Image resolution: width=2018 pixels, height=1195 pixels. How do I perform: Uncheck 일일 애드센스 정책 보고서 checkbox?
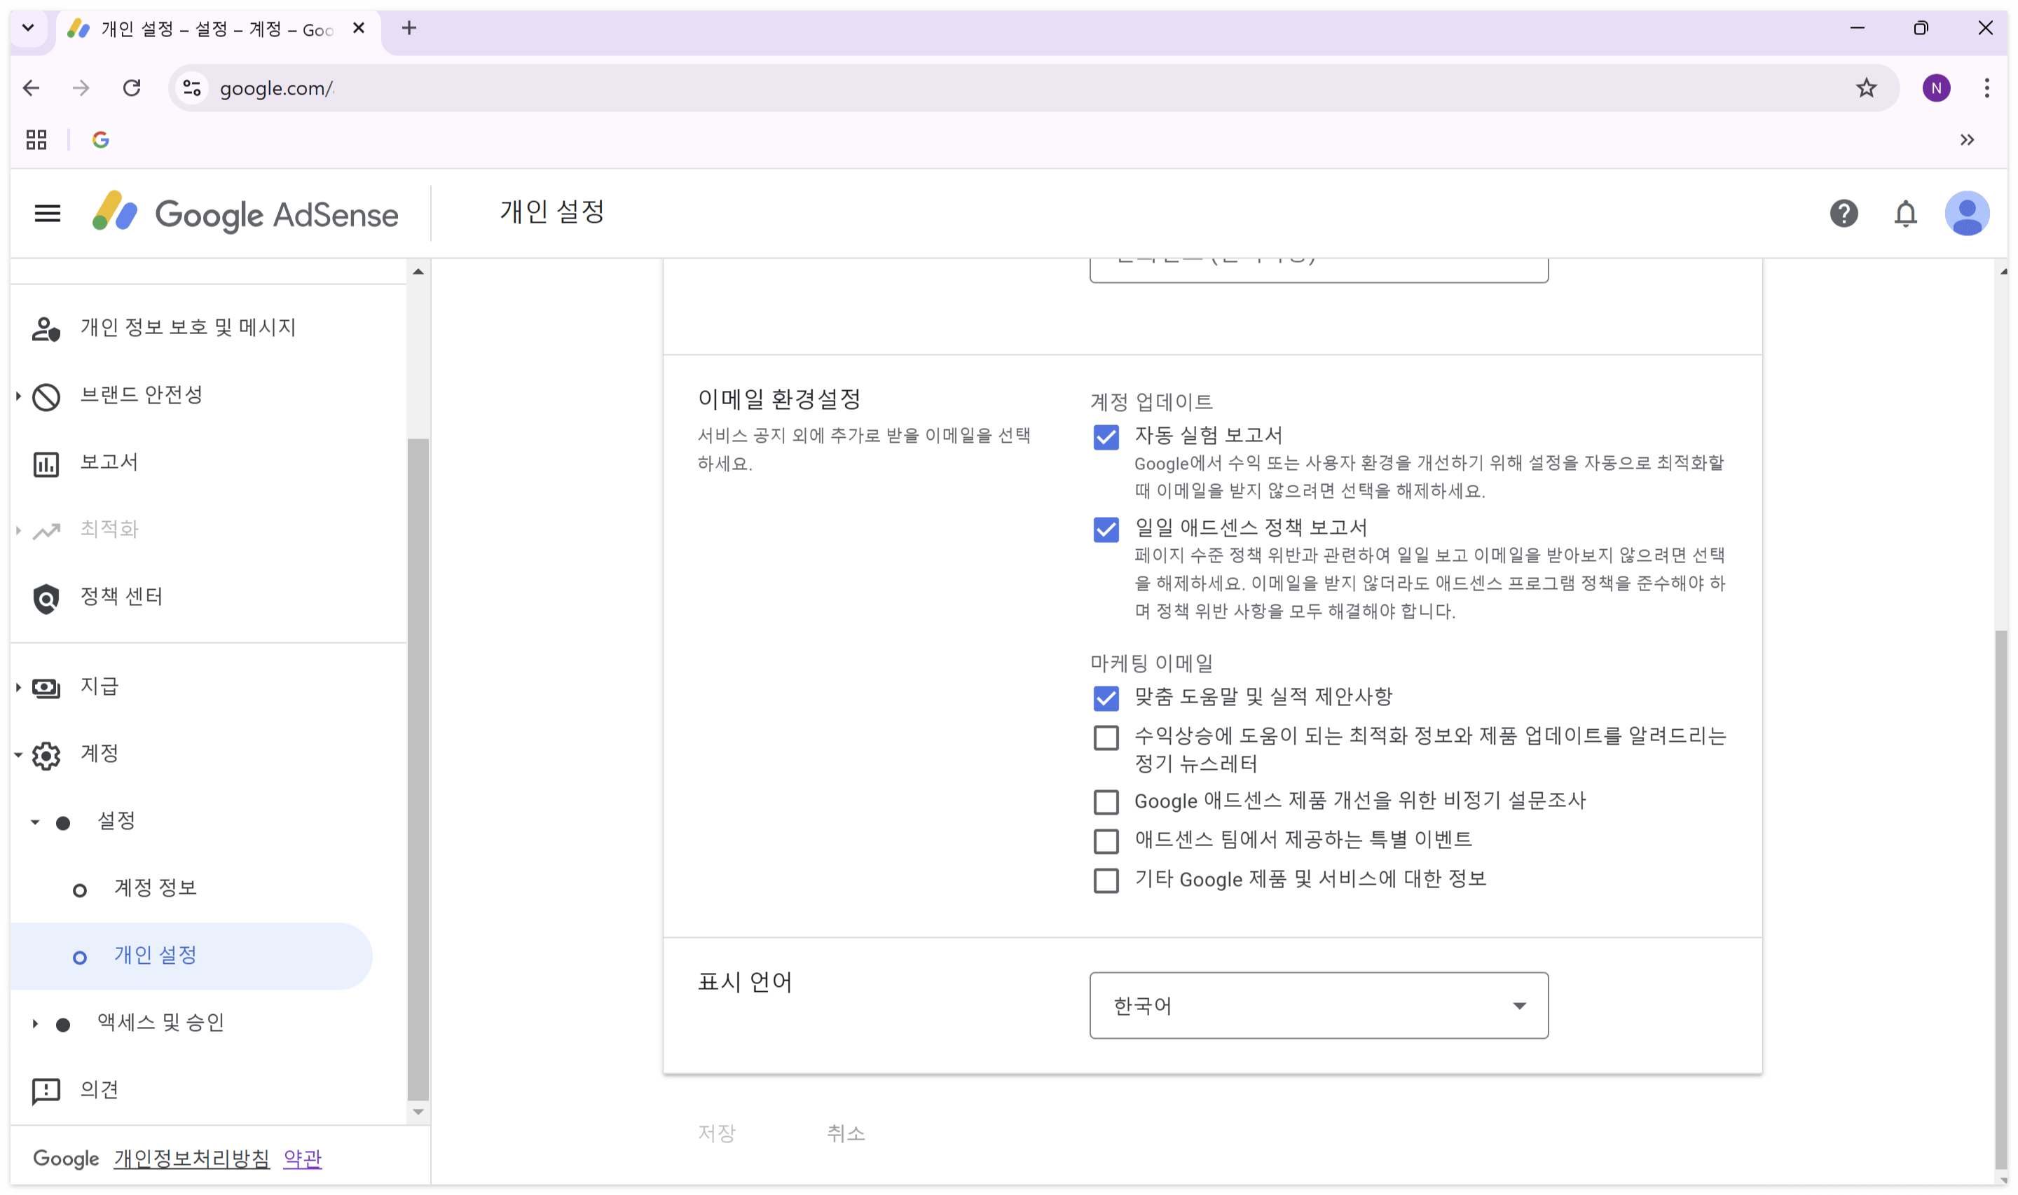pyautogui.click(x=1106, y=529)
